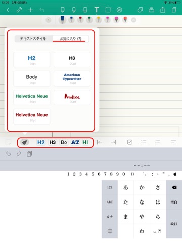Tap the か key
This screenshot has width=182, height=243.
coord(142,187)
